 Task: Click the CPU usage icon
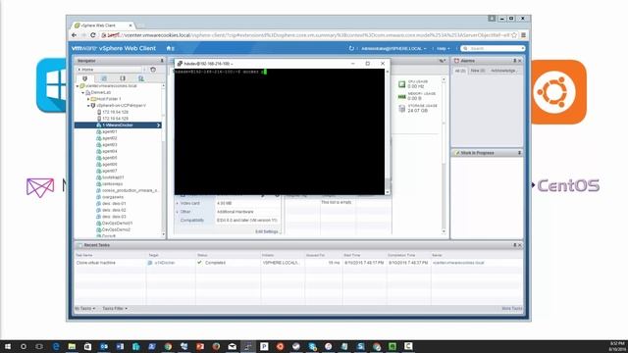[x=401, y=84]
